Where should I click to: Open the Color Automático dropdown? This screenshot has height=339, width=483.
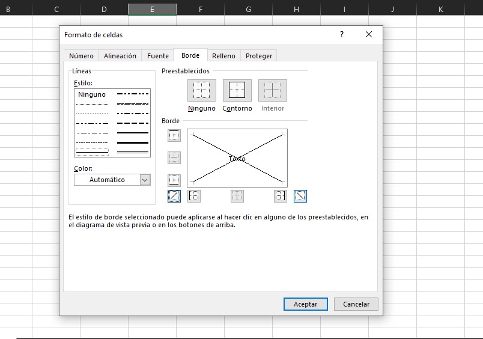click(x=144, y=180)
